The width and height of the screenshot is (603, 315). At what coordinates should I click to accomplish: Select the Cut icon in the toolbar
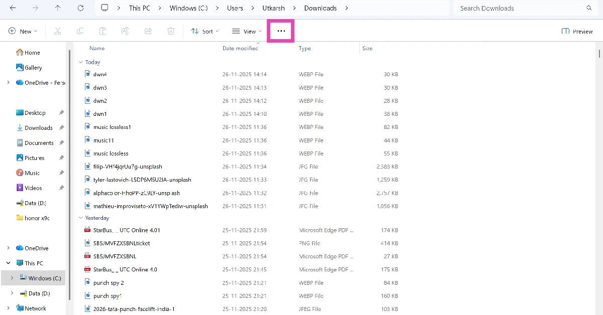pos(58,31)
